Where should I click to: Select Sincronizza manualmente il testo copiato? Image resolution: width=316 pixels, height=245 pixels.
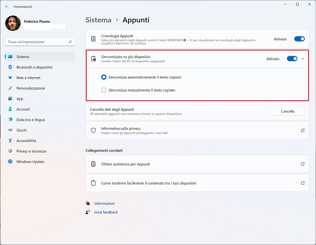coord(104,90)
